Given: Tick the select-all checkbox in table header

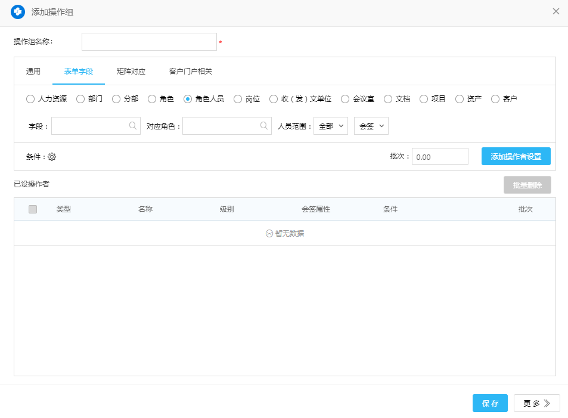Looking at the screenshot, I should [33, 209].
